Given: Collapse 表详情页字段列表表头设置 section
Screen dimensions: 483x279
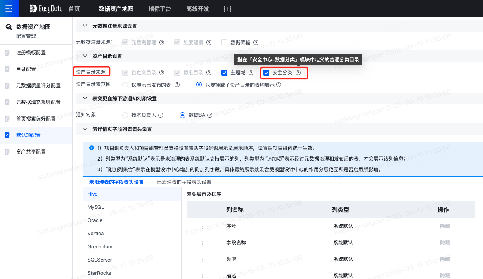Looking at the screenshot, I should tap(85, 129).
